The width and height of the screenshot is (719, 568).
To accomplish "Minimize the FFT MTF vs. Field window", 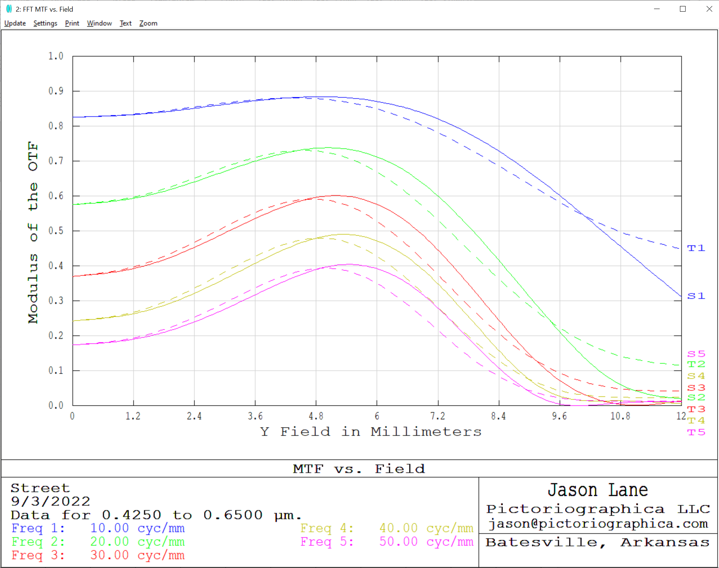I will point(657,9).
